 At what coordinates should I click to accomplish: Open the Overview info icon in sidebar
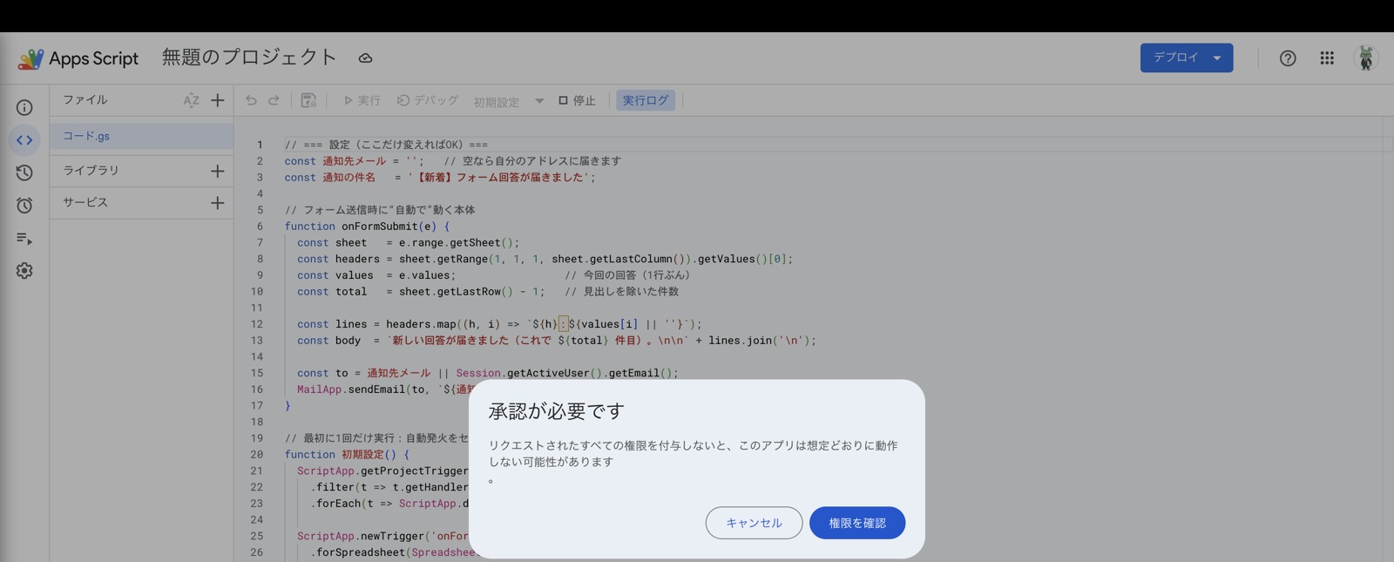(24, 107)
